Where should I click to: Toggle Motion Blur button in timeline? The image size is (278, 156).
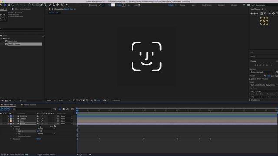click(x=67, y=109)
